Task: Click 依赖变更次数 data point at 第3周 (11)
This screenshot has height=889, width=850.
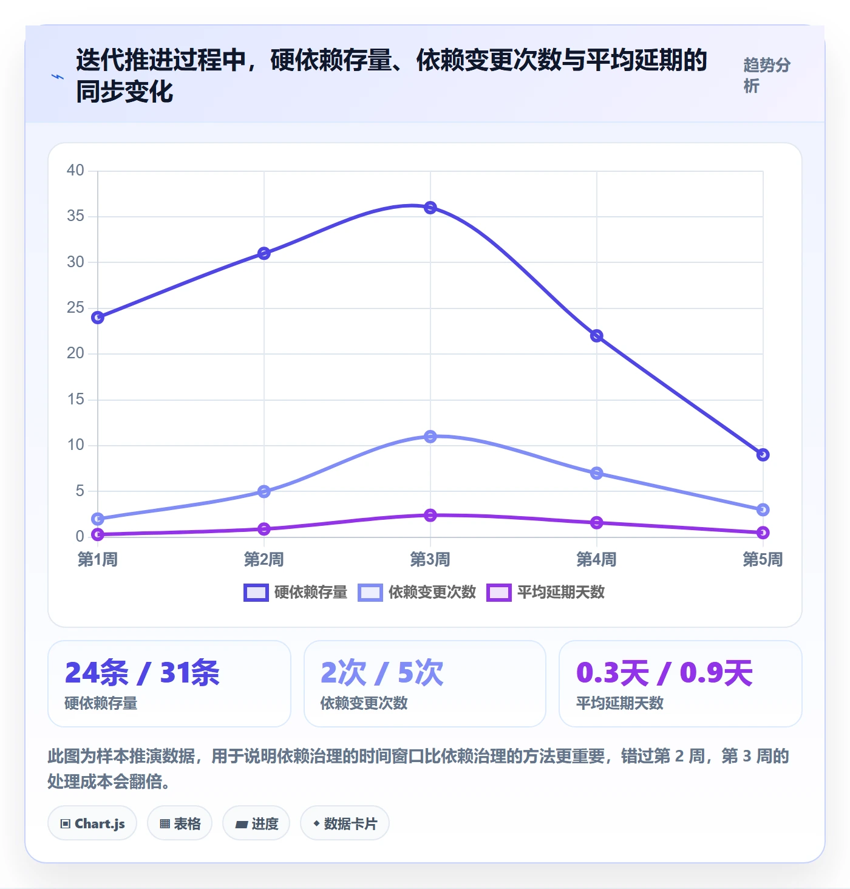Action: pos(430,437)
